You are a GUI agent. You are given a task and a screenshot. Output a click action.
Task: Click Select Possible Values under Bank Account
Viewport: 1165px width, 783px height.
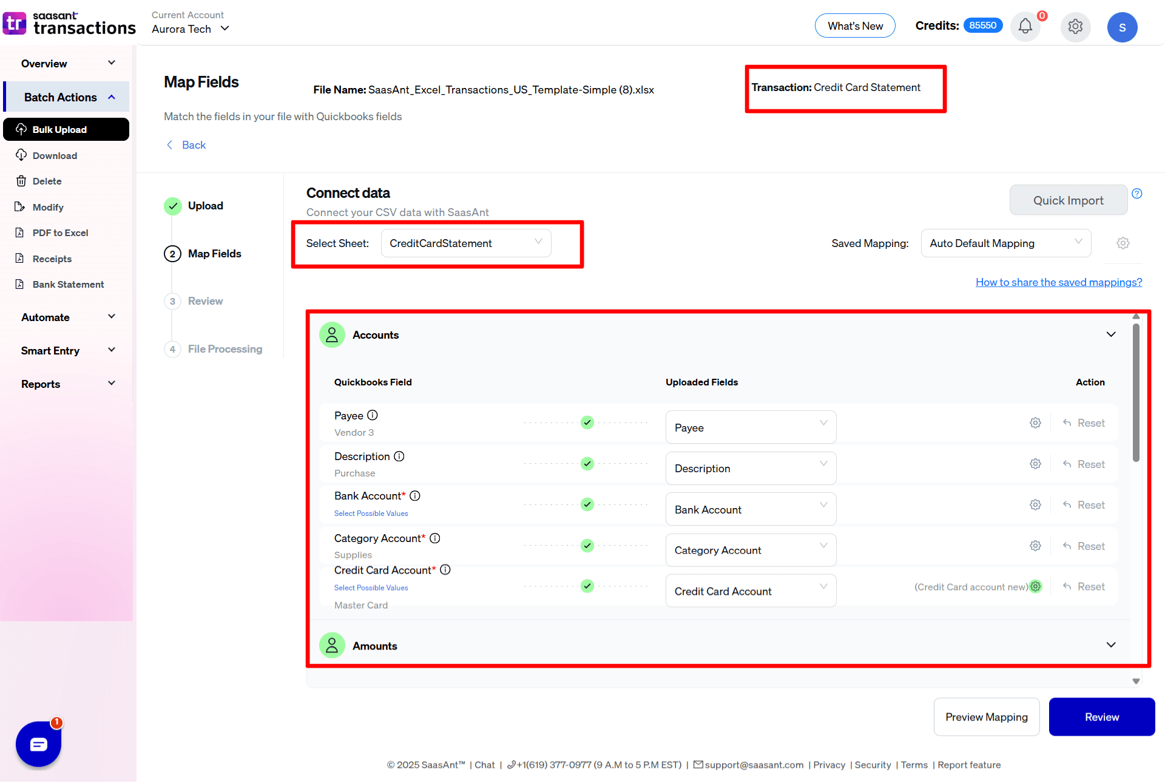371,514
